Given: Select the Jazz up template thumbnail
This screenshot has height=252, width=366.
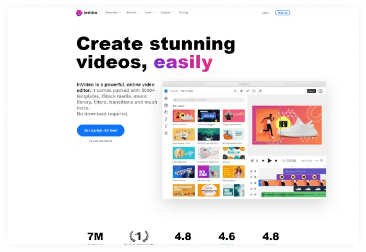Looking at the screenshot, I should (234, 153).
